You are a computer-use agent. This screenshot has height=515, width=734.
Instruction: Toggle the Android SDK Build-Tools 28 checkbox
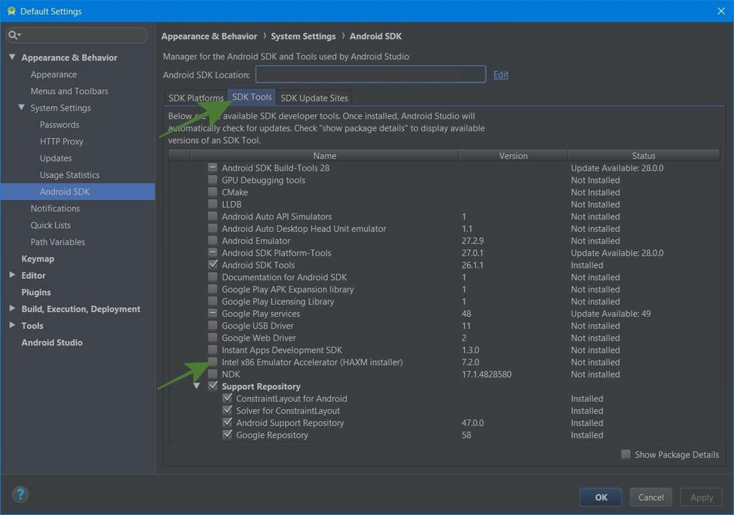(x=213, y=168)
